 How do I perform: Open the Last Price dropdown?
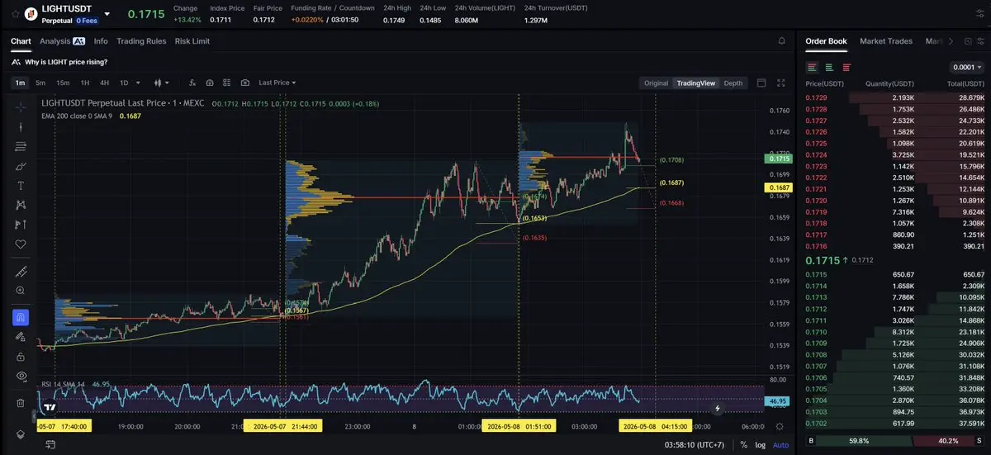click(x=277, y=83)
